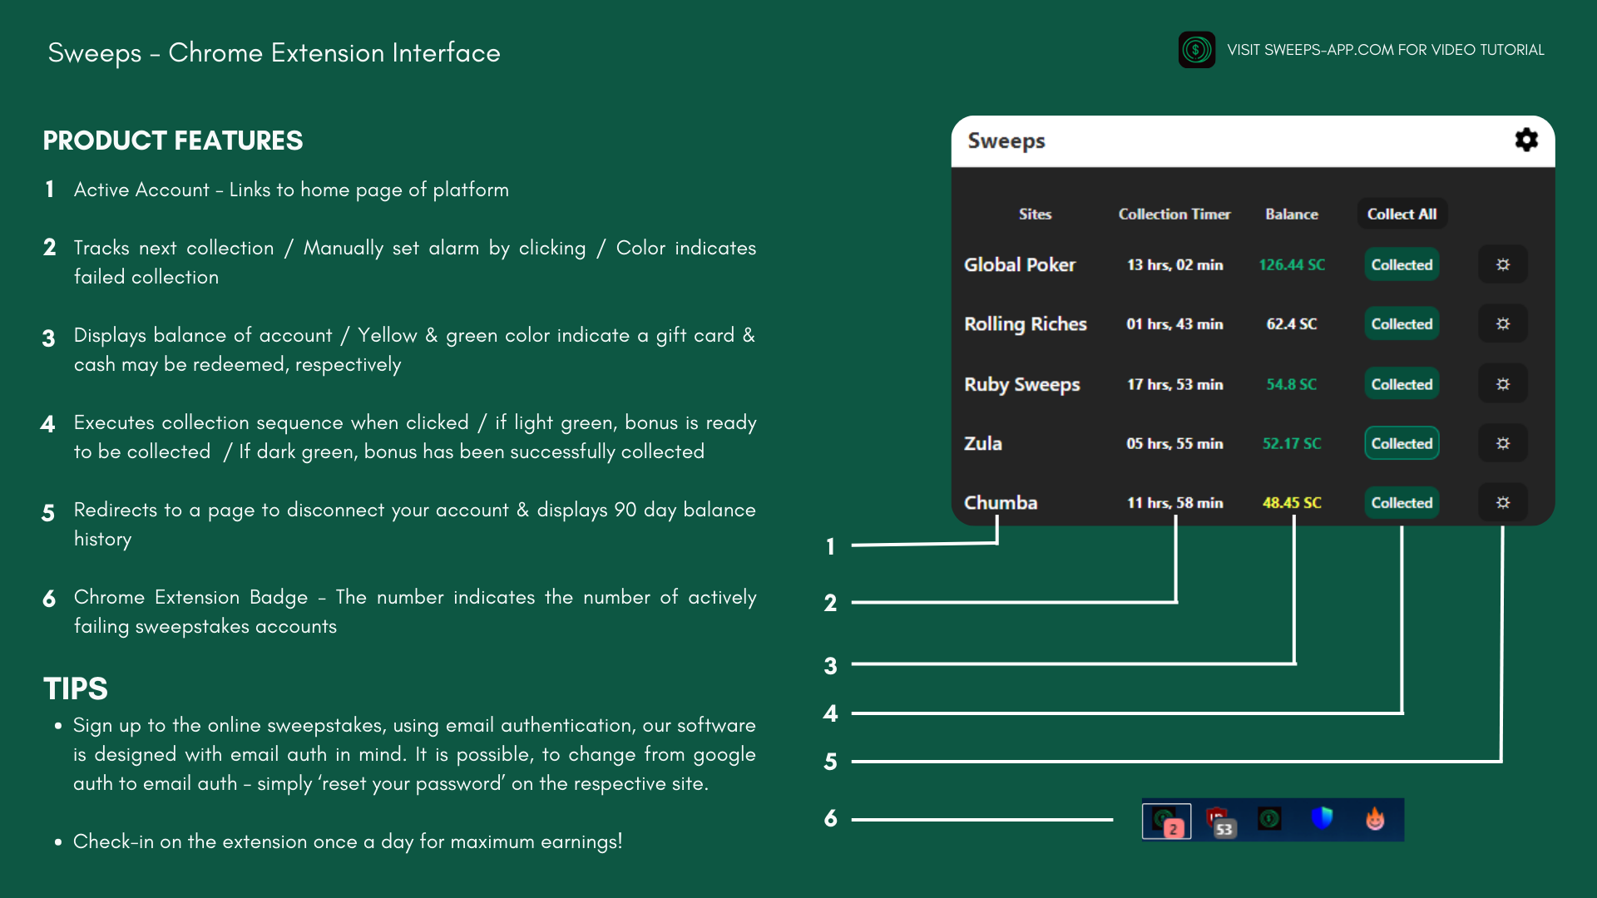Click the orange flame smiley extension icon
The width and height of the screenshot is (1597, 898).
[x=1375, y=819]
